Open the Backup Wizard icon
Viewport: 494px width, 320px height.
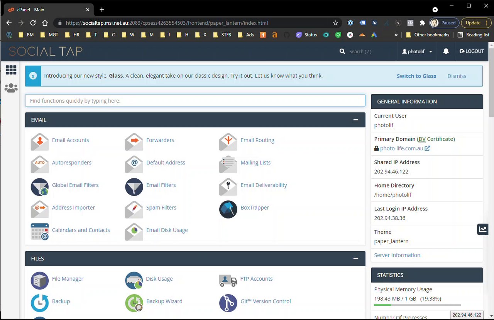[x=134, y=303]
